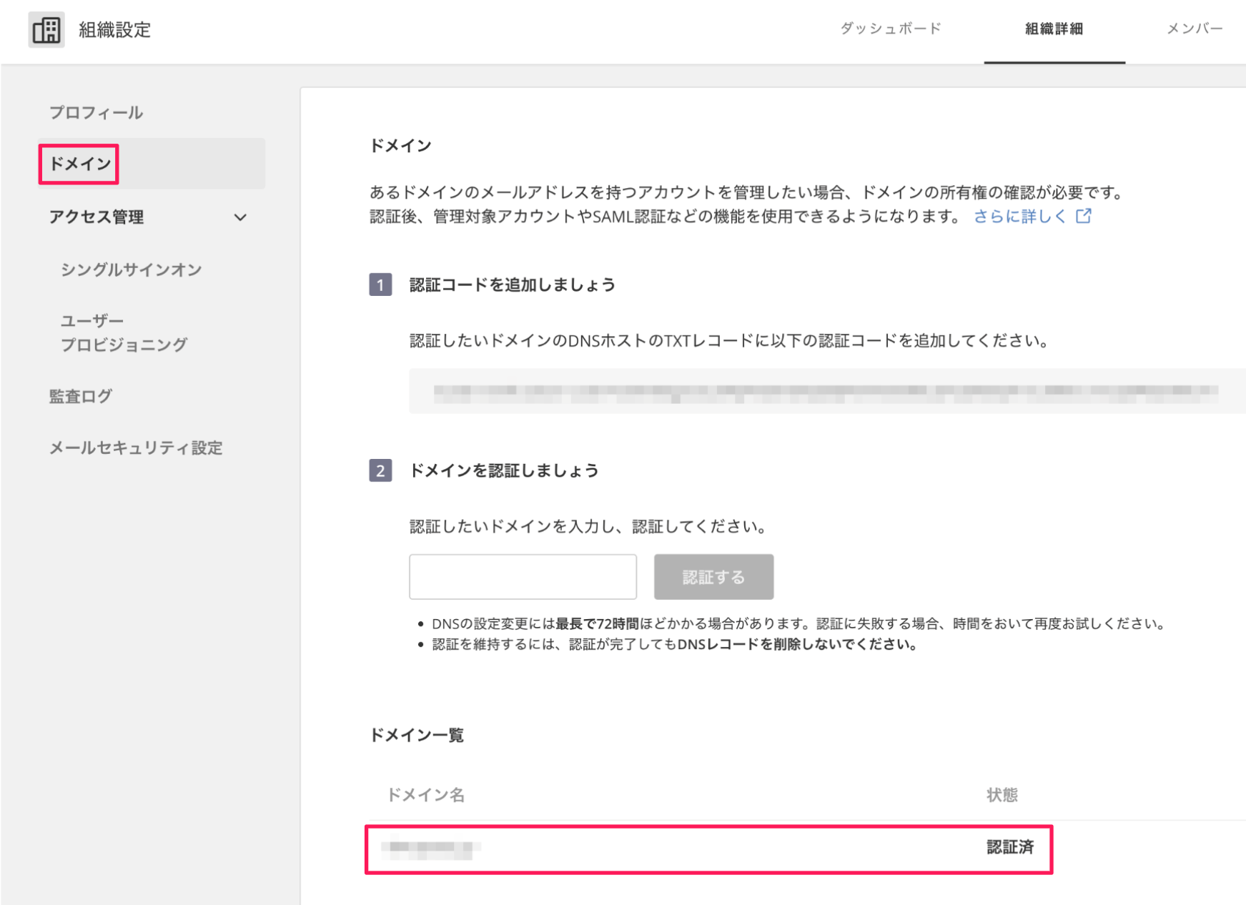Image resolution: width=1246 pixels, height=905 pixels.
Task: Open 監査ログ in the sidebar
Action: pyautogui.click(x=80, y=396)
